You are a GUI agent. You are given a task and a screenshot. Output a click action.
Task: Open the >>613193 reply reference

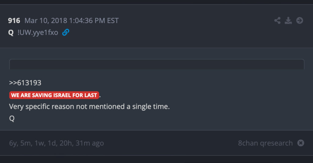(25, 83)
